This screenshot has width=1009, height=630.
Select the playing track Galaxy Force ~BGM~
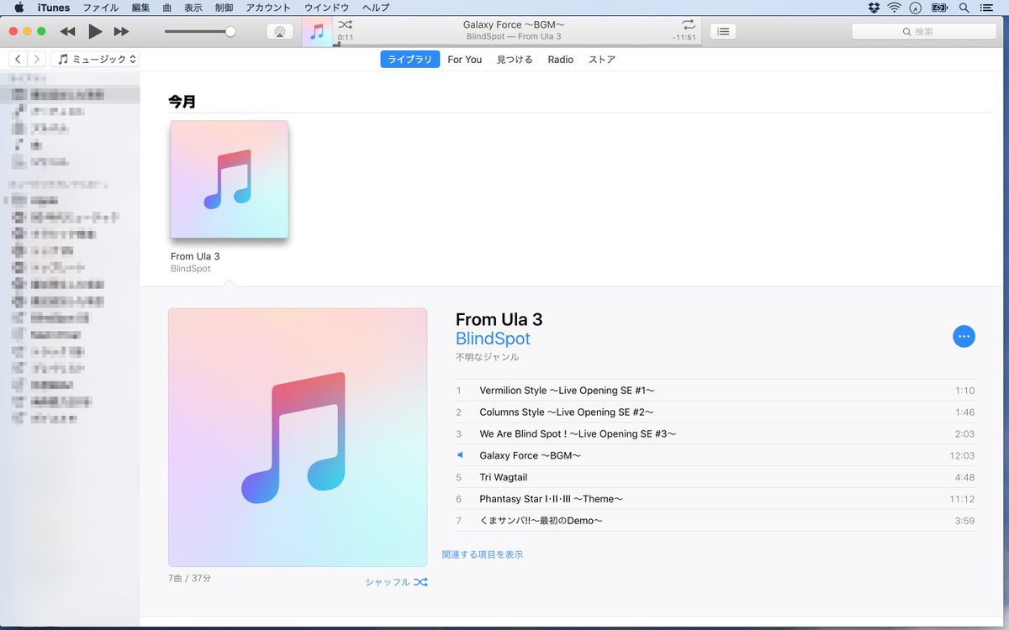point(715,455)
